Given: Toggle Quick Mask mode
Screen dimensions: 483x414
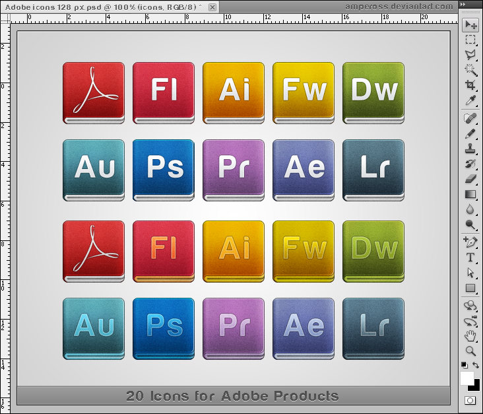Looking at the screenshot, I should coord(470,400).
